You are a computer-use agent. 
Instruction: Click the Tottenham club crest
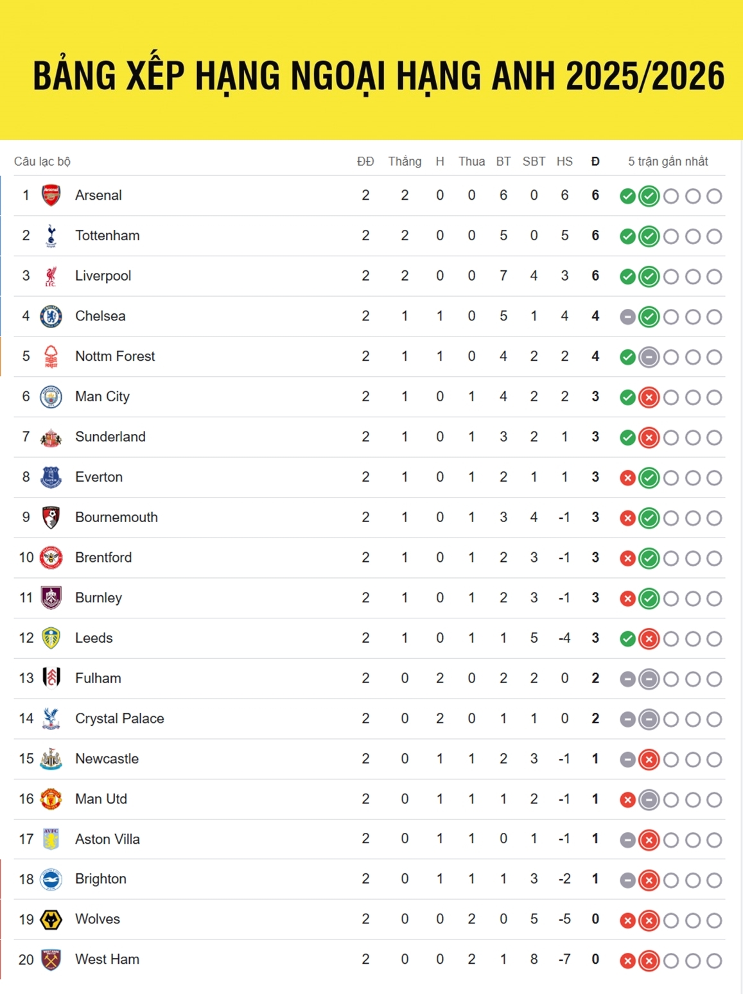coord(51,236)
